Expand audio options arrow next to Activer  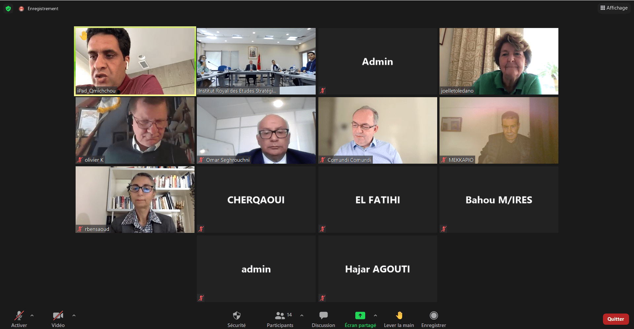click(32, 315)
